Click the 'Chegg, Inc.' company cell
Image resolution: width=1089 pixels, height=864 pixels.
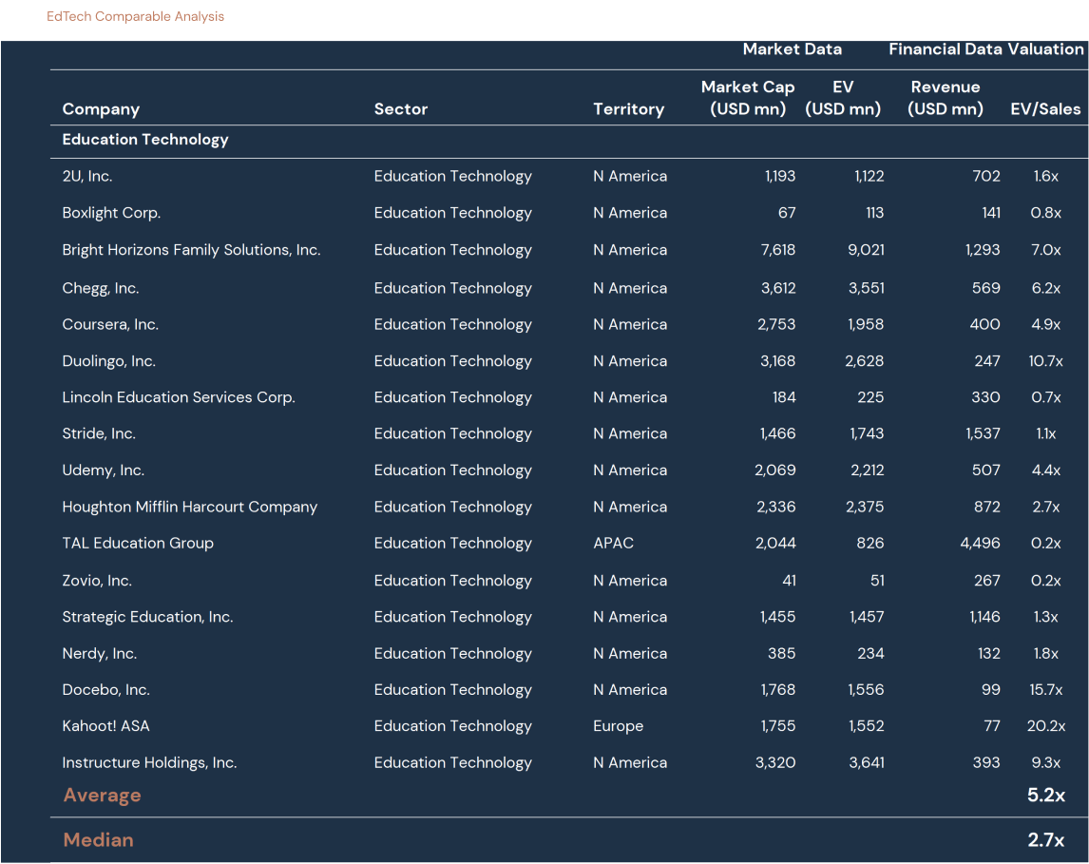[x=101, y=288]
